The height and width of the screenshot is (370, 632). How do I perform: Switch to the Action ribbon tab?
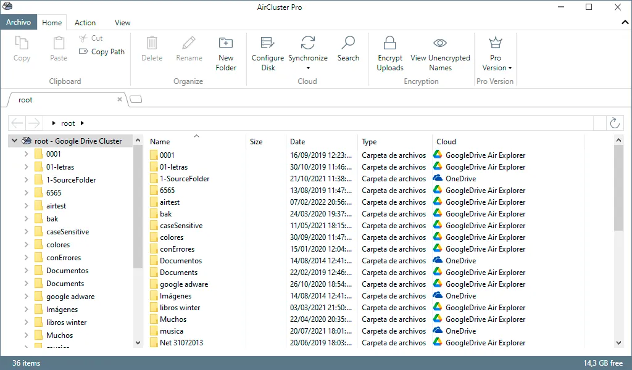85,23
